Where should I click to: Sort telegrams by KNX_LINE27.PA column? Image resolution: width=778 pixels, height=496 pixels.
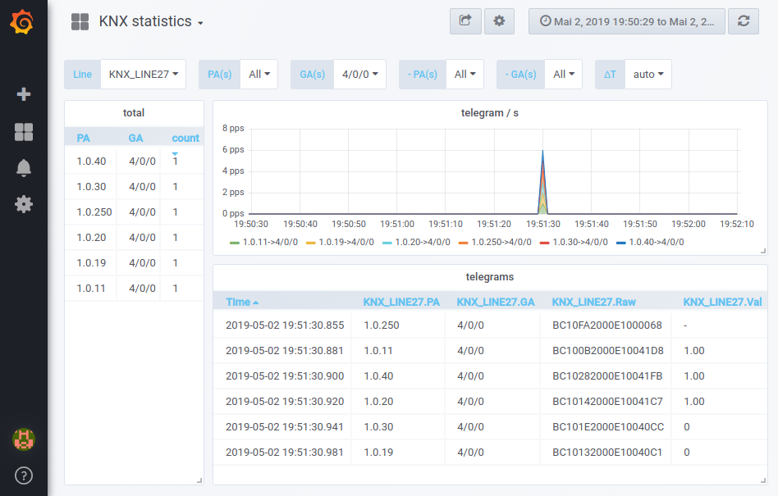[401, 303]
